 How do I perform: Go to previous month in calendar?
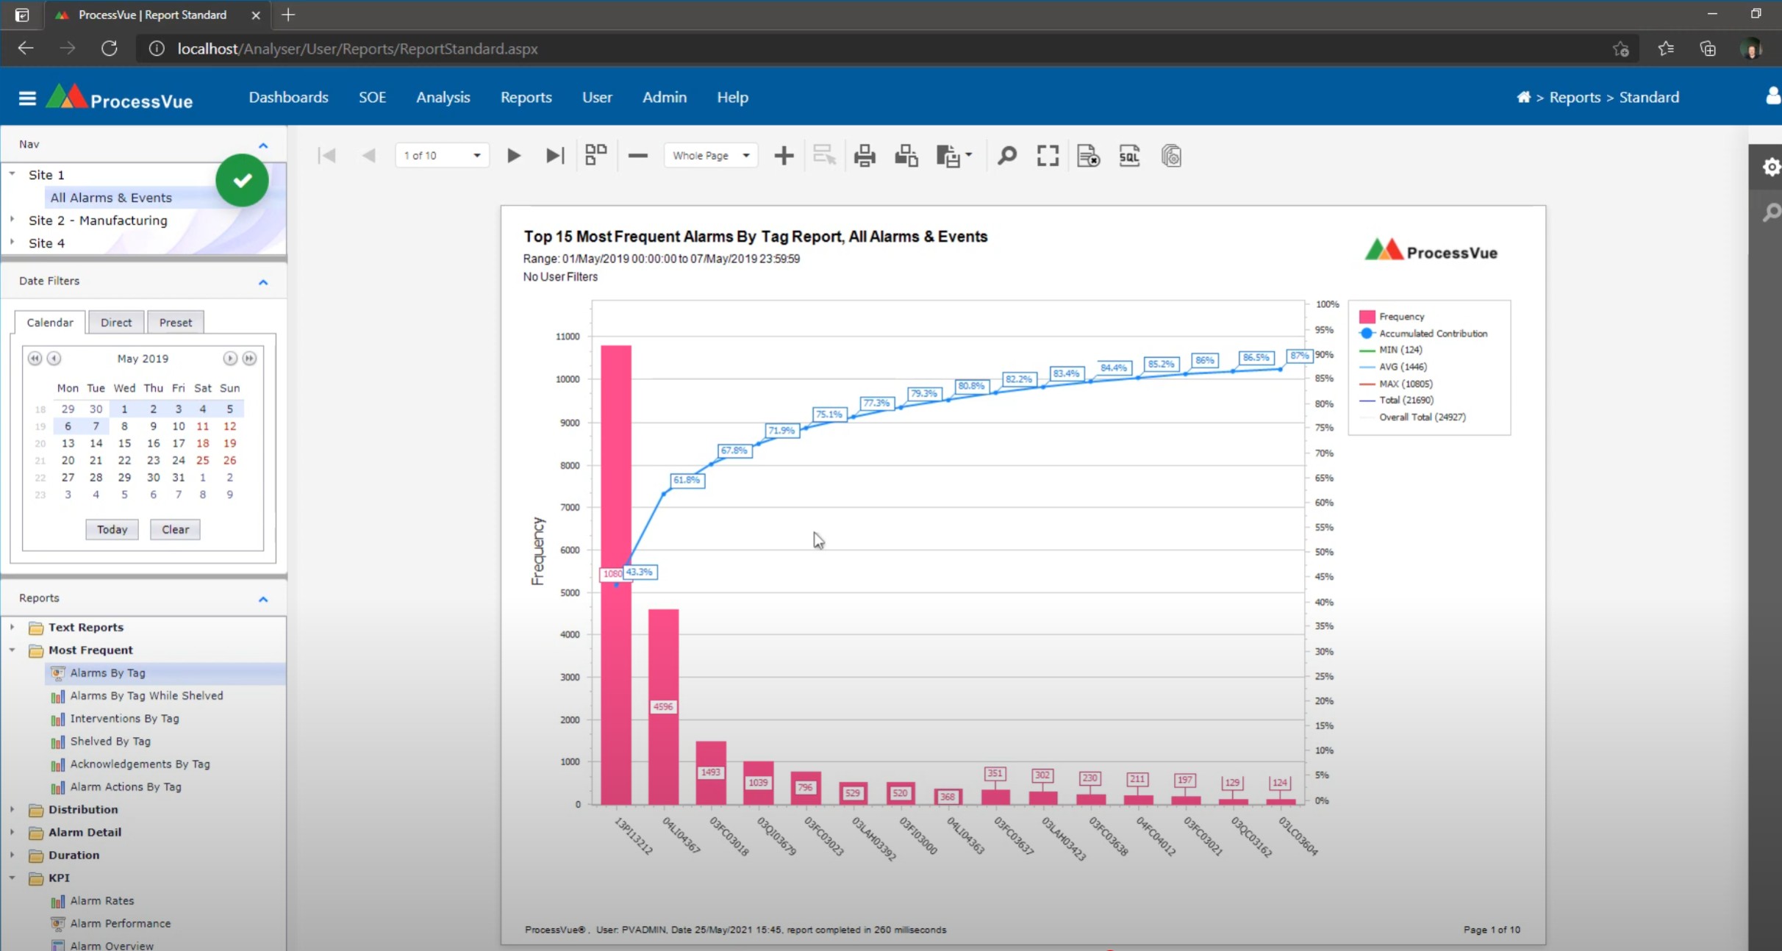coord(54,359)
